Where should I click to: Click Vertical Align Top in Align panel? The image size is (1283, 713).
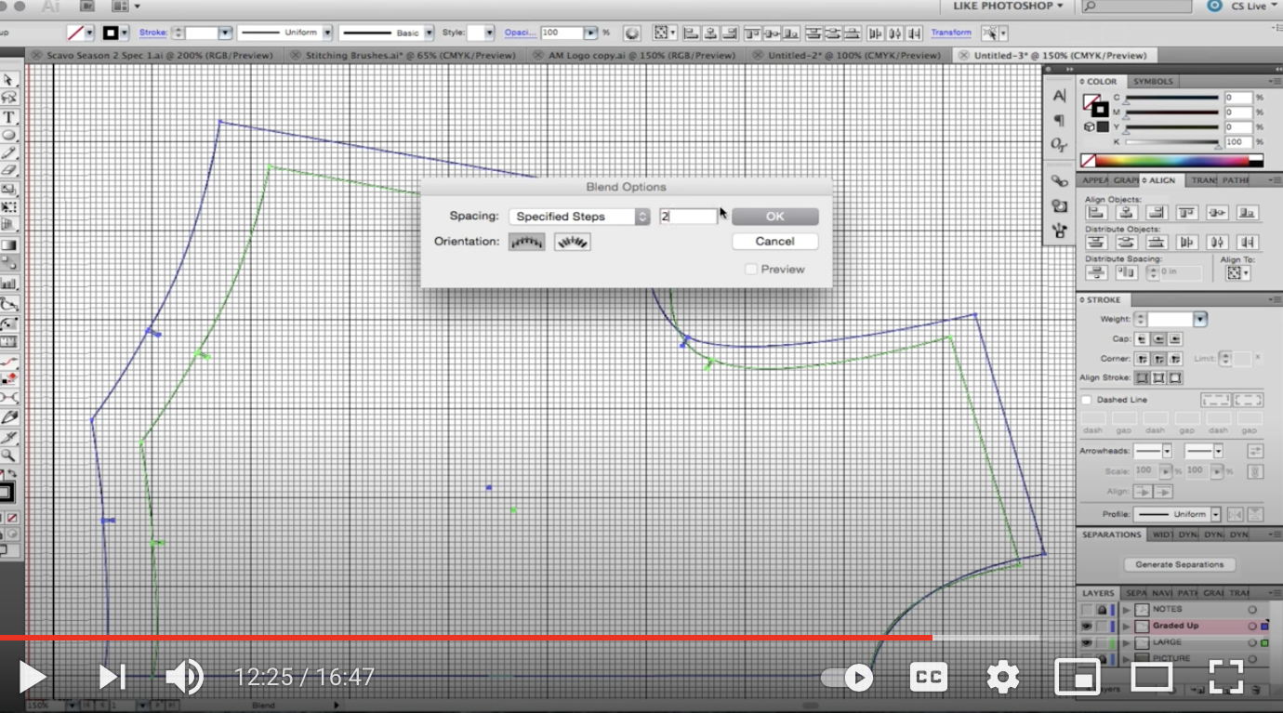coord(1187,212)
